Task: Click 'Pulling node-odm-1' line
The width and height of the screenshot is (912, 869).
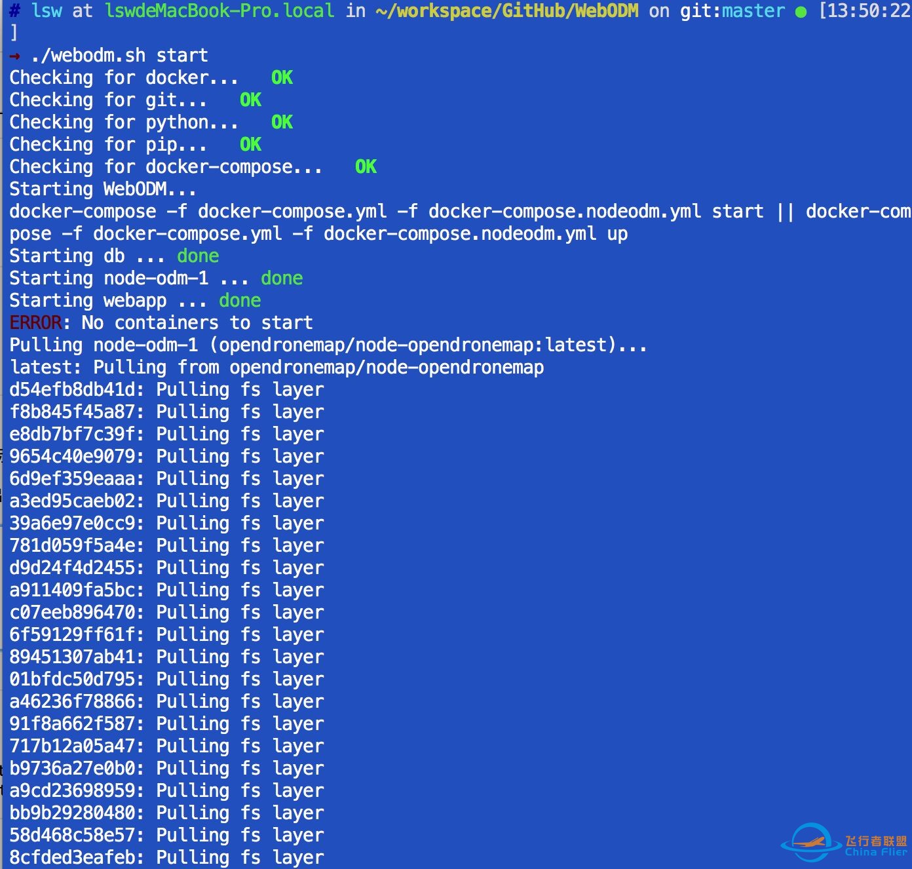Action: coord(328,345)
